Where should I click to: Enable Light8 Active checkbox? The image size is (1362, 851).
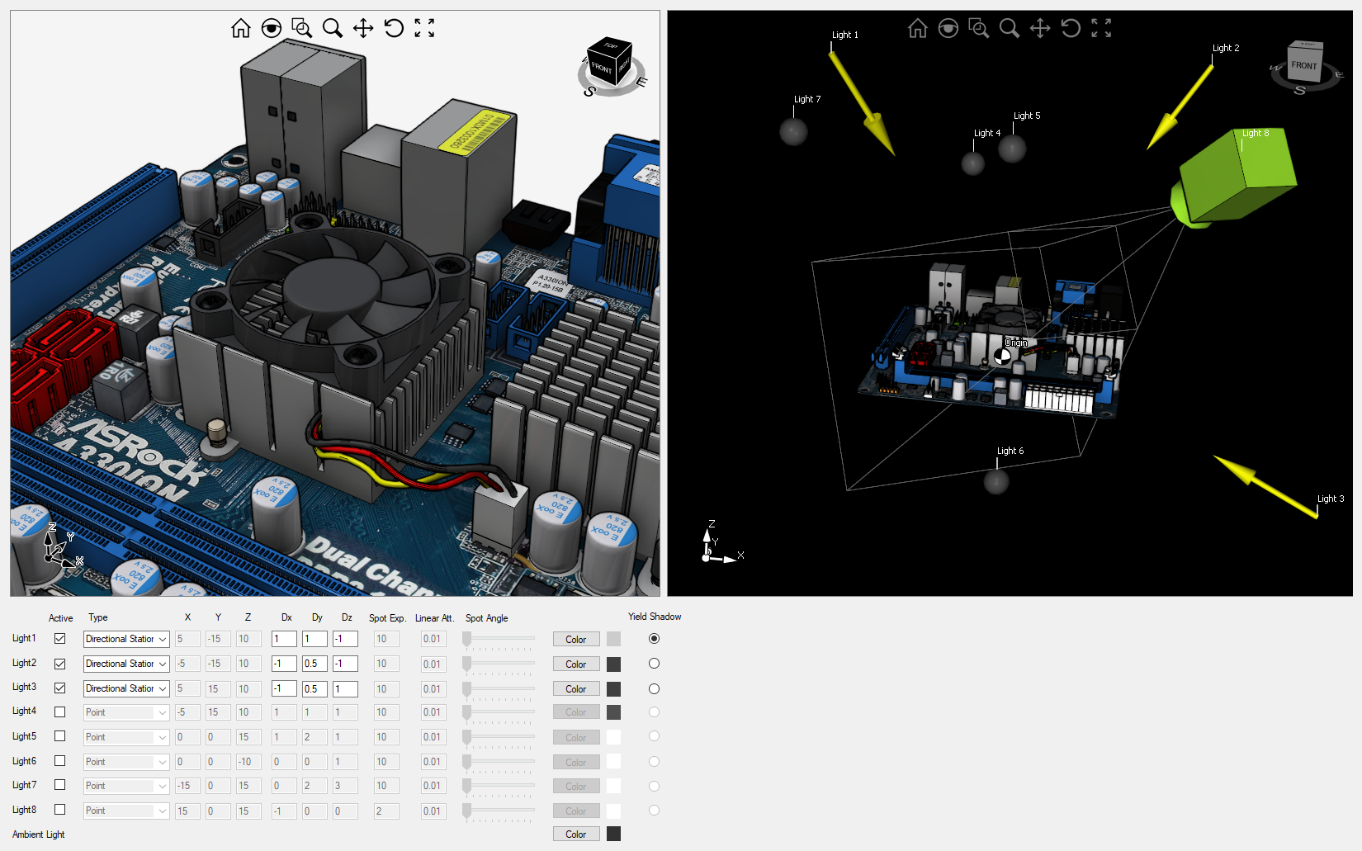59,810
